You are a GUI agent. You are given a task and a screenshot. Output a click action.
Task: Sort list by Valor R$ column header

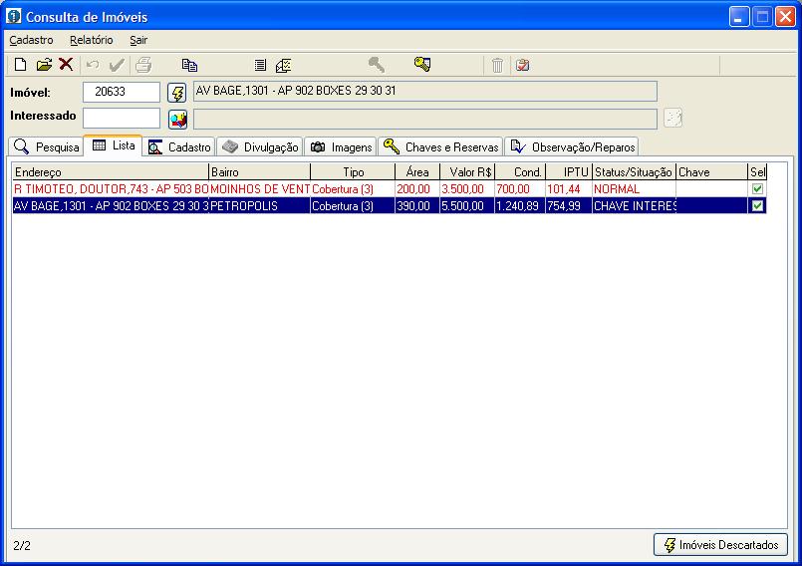click(466, 172)
